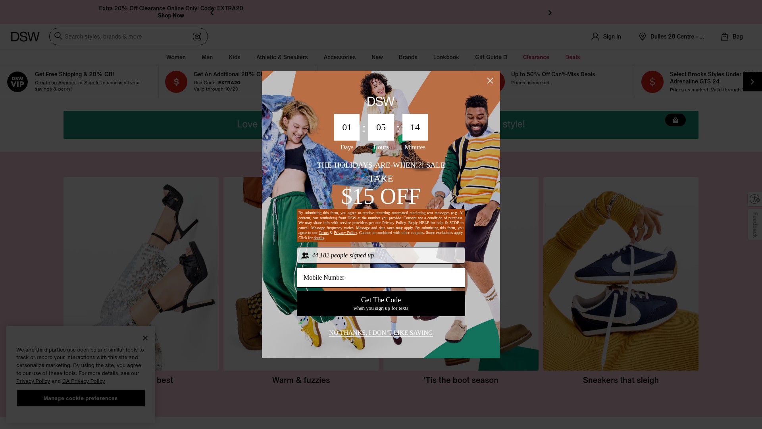This screenshot has width=762, height=429.
Task: Click the Mobile Number field
Action: coord(381,278)
